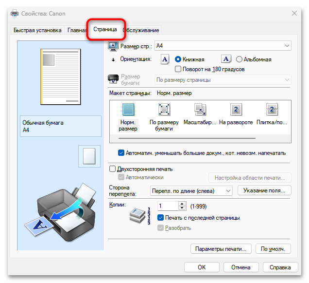Click the Копии number input field

click(x=168, y=206)
